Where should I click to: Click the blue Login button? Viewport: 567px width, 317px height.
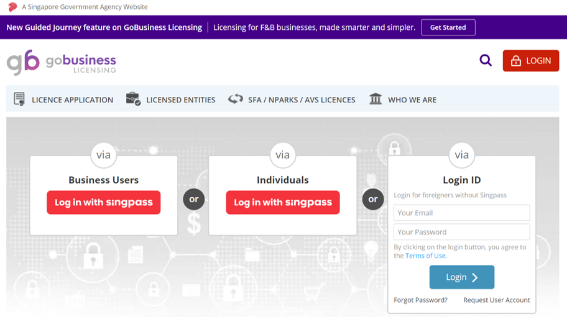pyautogui.click(x=462, y=277)
